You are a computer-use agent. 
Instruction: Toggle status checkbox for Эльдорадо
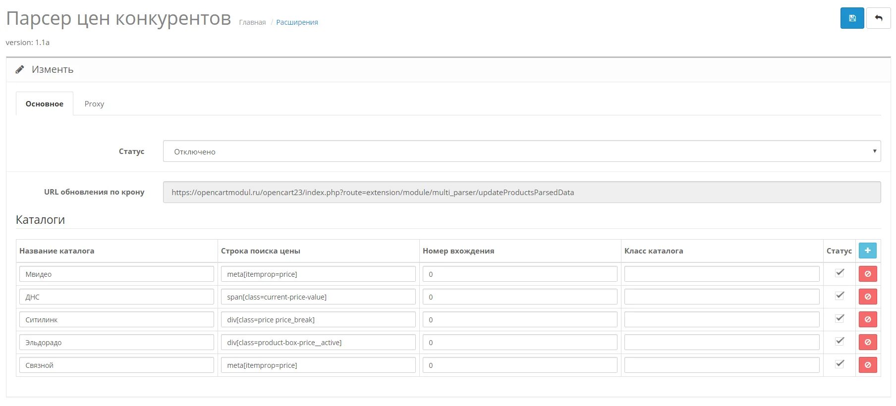coord(840,341)
